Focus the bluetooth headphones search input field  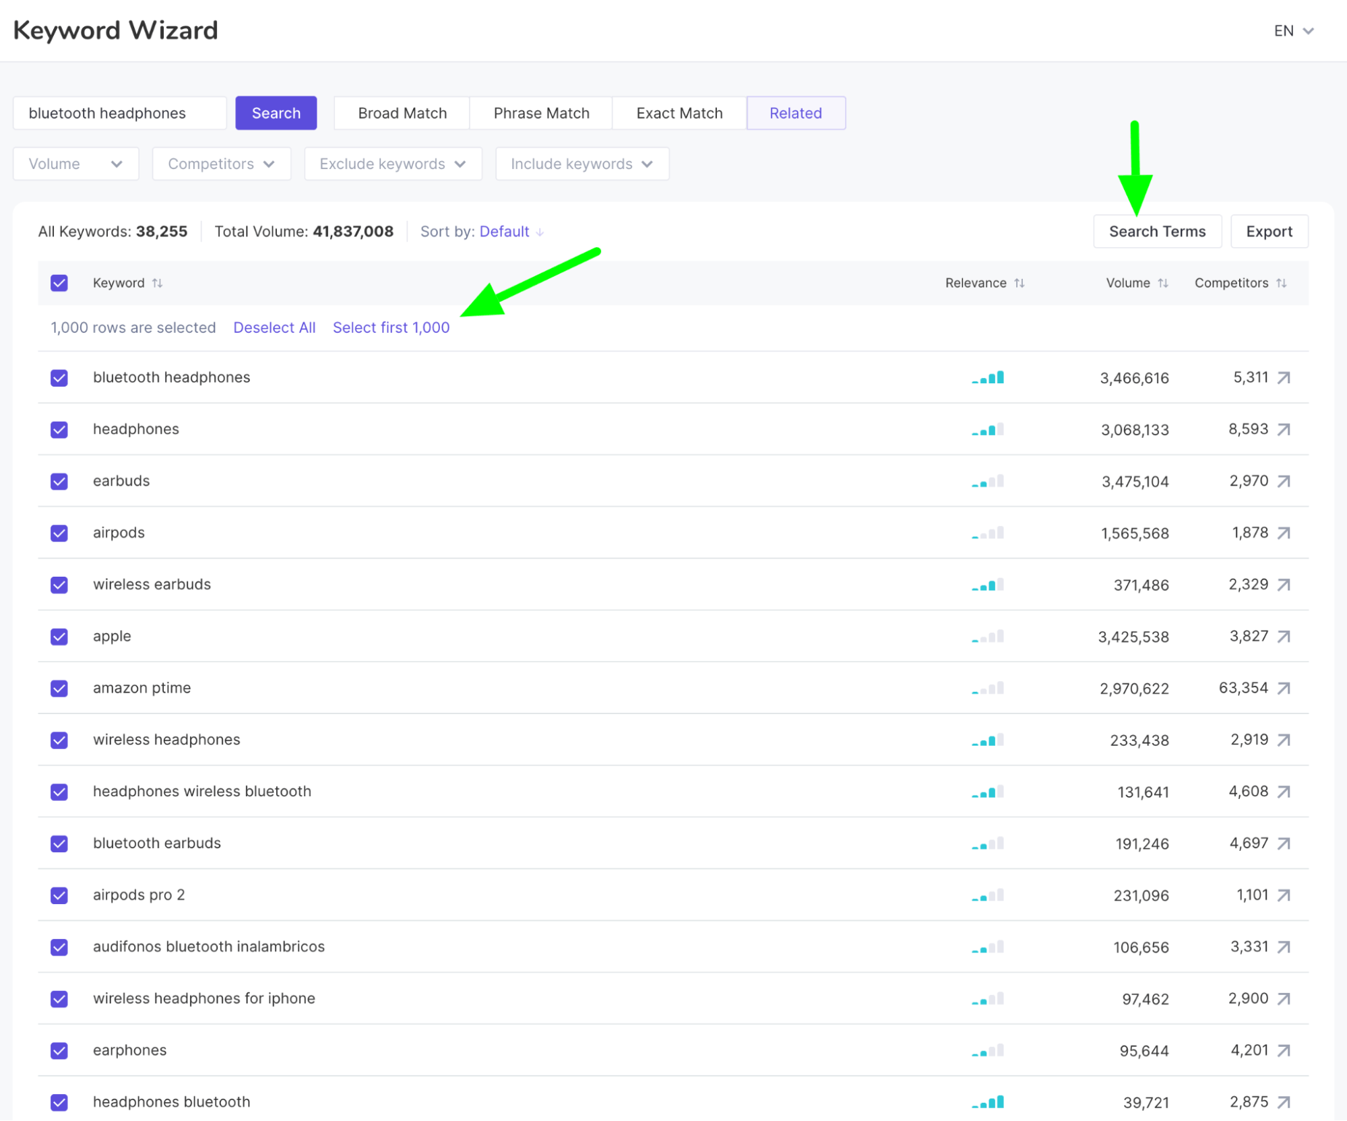(x=120, y=113)
